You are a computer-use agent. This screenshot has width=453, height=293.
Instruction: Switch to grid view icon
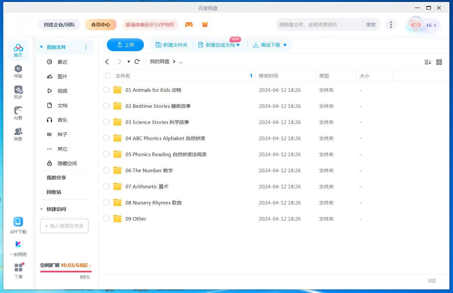[x=439, y=62]
